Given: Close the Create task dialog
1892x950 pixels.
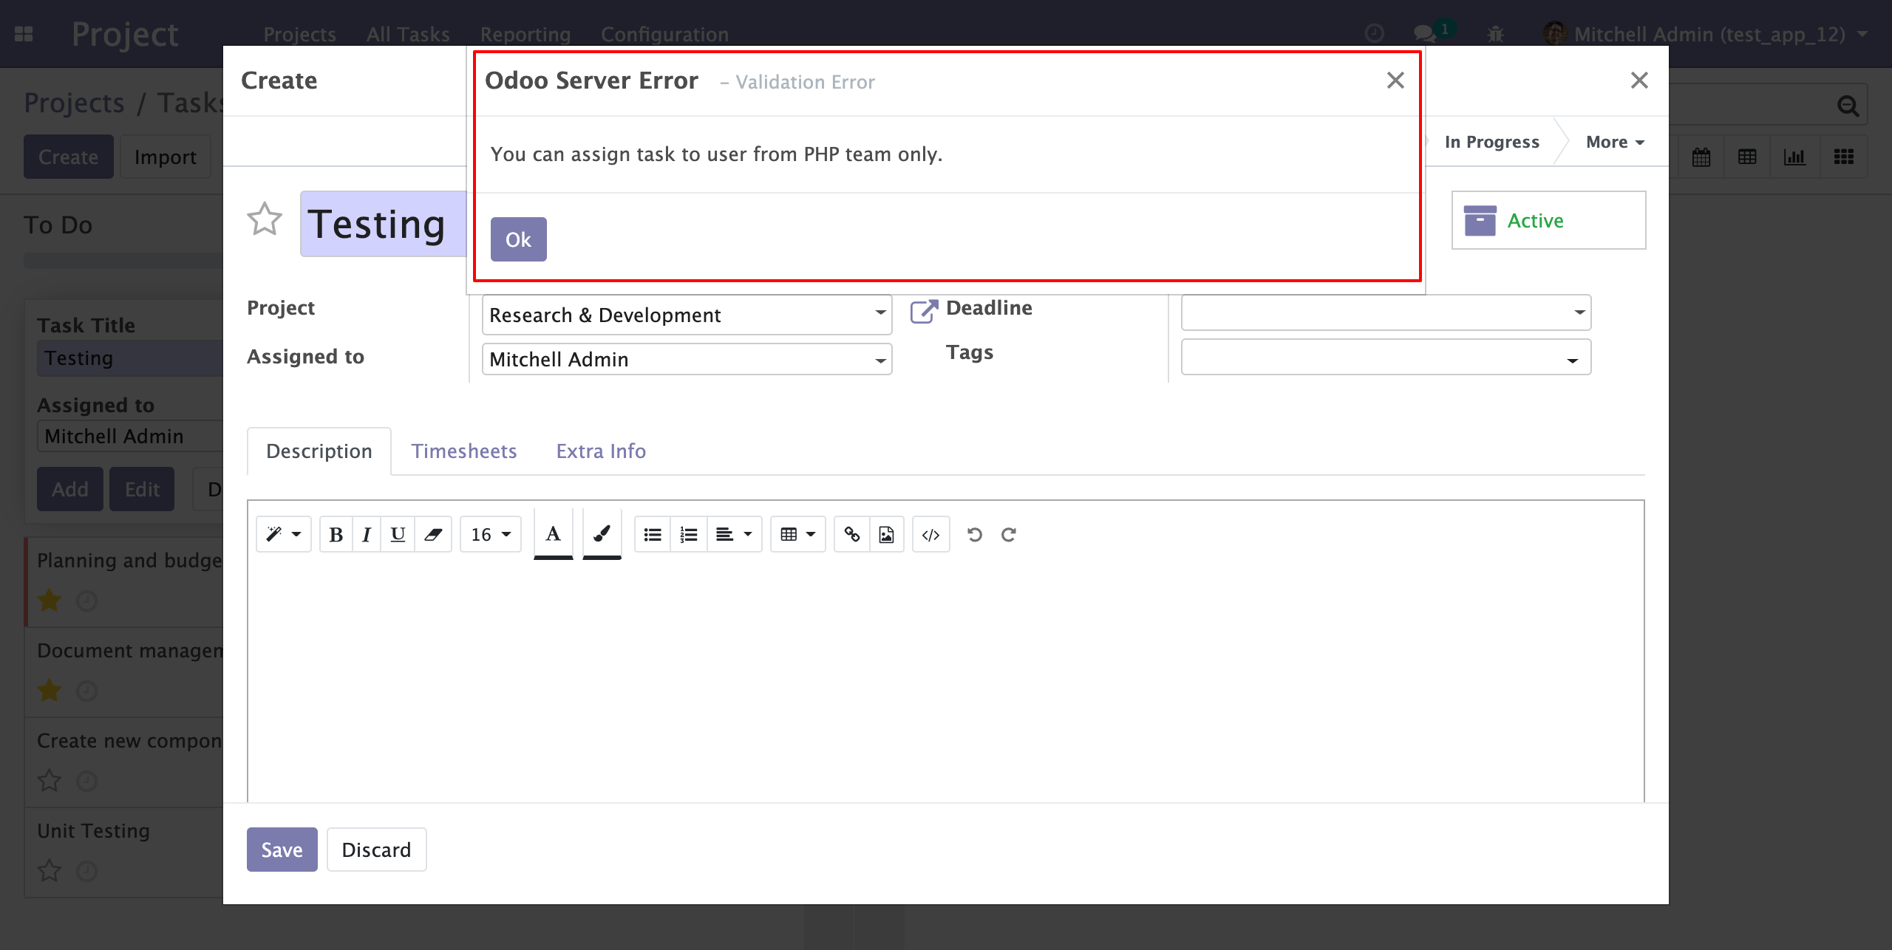Looking at the screenshot, I should click(1639, 80).
